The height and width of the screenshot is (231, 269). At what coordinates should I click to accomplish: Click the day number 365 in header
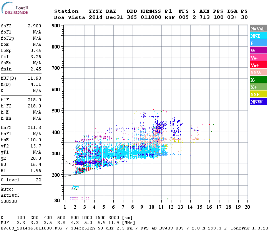coord(132,17)
